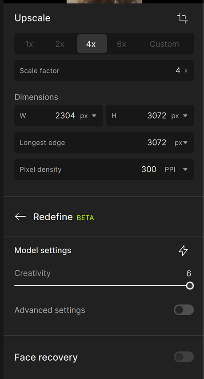Image resolution: width=204 pixels, height=379 pixels.
Task: Open the Pixel density PPI dropdown
Action: coord(176,169)
